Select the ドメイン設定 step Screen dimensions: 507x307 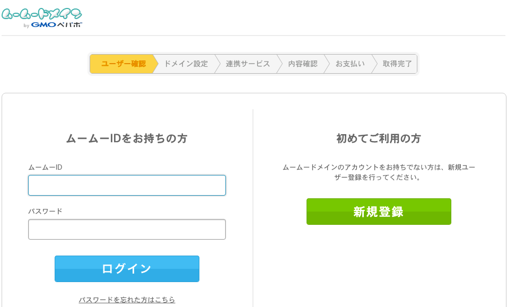coord(186,64)
